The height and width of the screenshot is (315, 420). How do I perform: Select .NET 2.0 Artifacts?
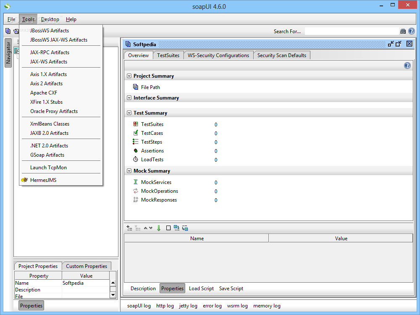(61, 145)
